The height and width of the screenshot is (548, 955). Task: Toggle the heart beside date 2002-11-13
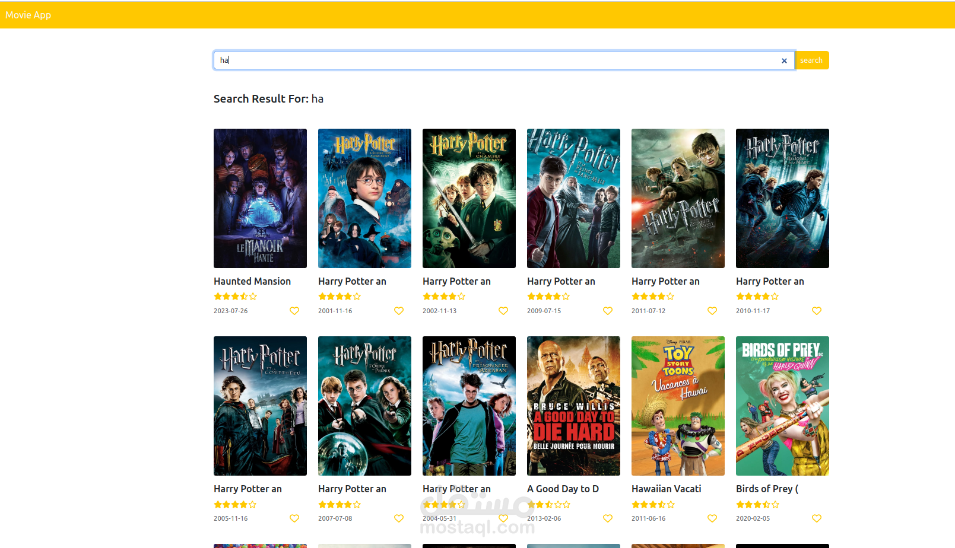pos(503,311)
